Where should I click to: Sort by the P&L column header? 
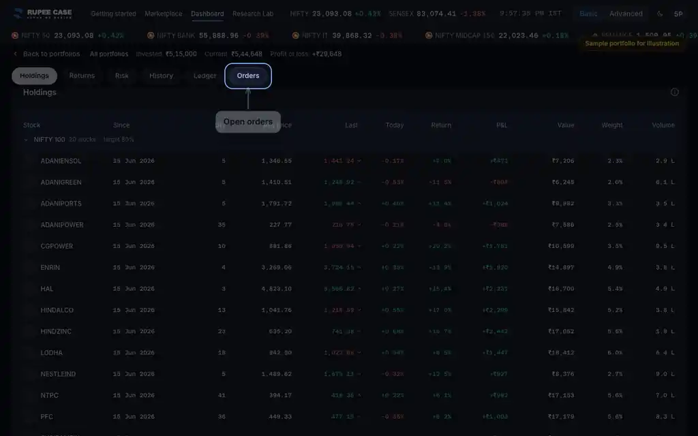pyautogui.click(x=502, y=125)
